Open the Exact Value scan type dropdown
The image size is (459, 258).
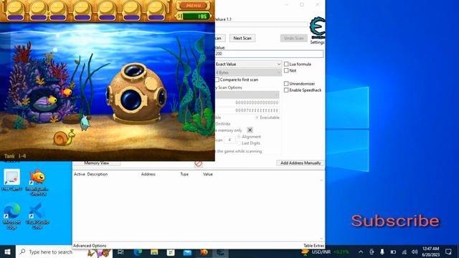(248, 64)
